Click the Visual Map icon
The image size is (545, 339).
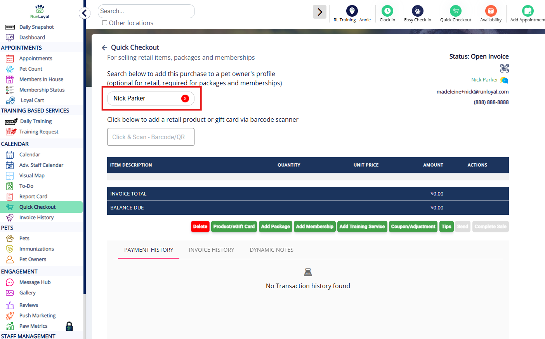pyautogui.click(x=10, y=176)
